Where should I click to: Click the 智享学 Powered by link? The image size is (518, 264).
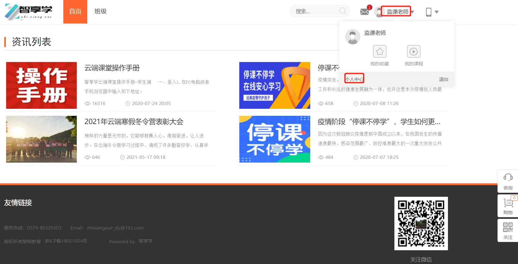[x=146, y=241]
